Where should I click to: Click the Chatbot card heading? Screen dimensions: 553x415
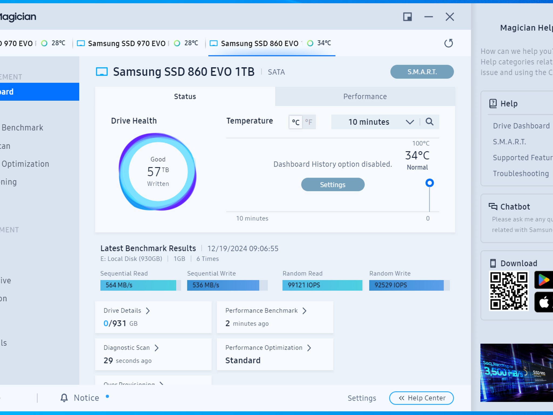[x=515, y=207]
